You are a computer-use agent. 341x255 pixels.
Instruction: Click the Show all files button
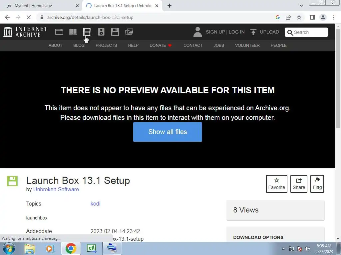168,132
